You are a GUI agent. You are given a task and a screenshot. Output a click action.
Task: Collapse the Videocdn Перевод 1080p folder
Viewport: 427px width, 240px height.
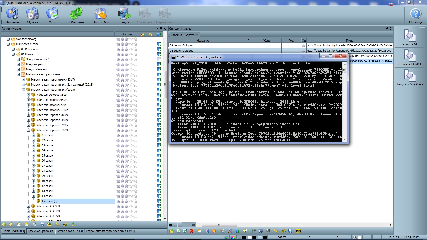(29, 130)
